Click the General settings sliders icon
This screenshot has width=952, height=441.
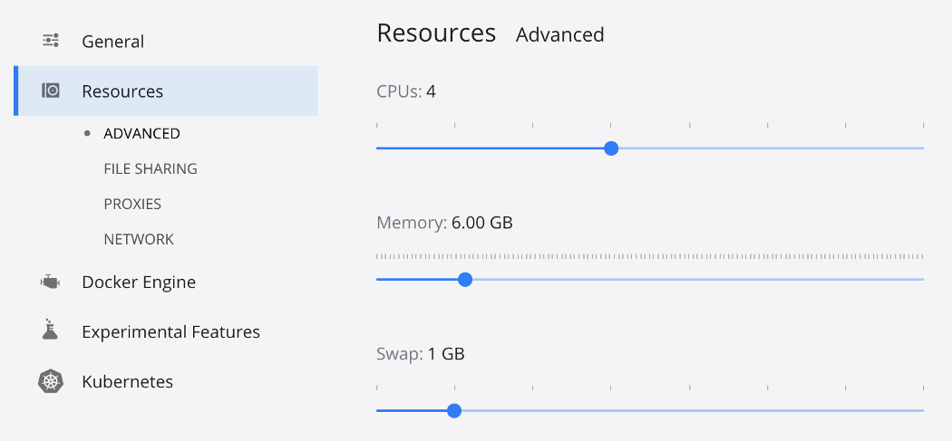click(x=51, y=41)
